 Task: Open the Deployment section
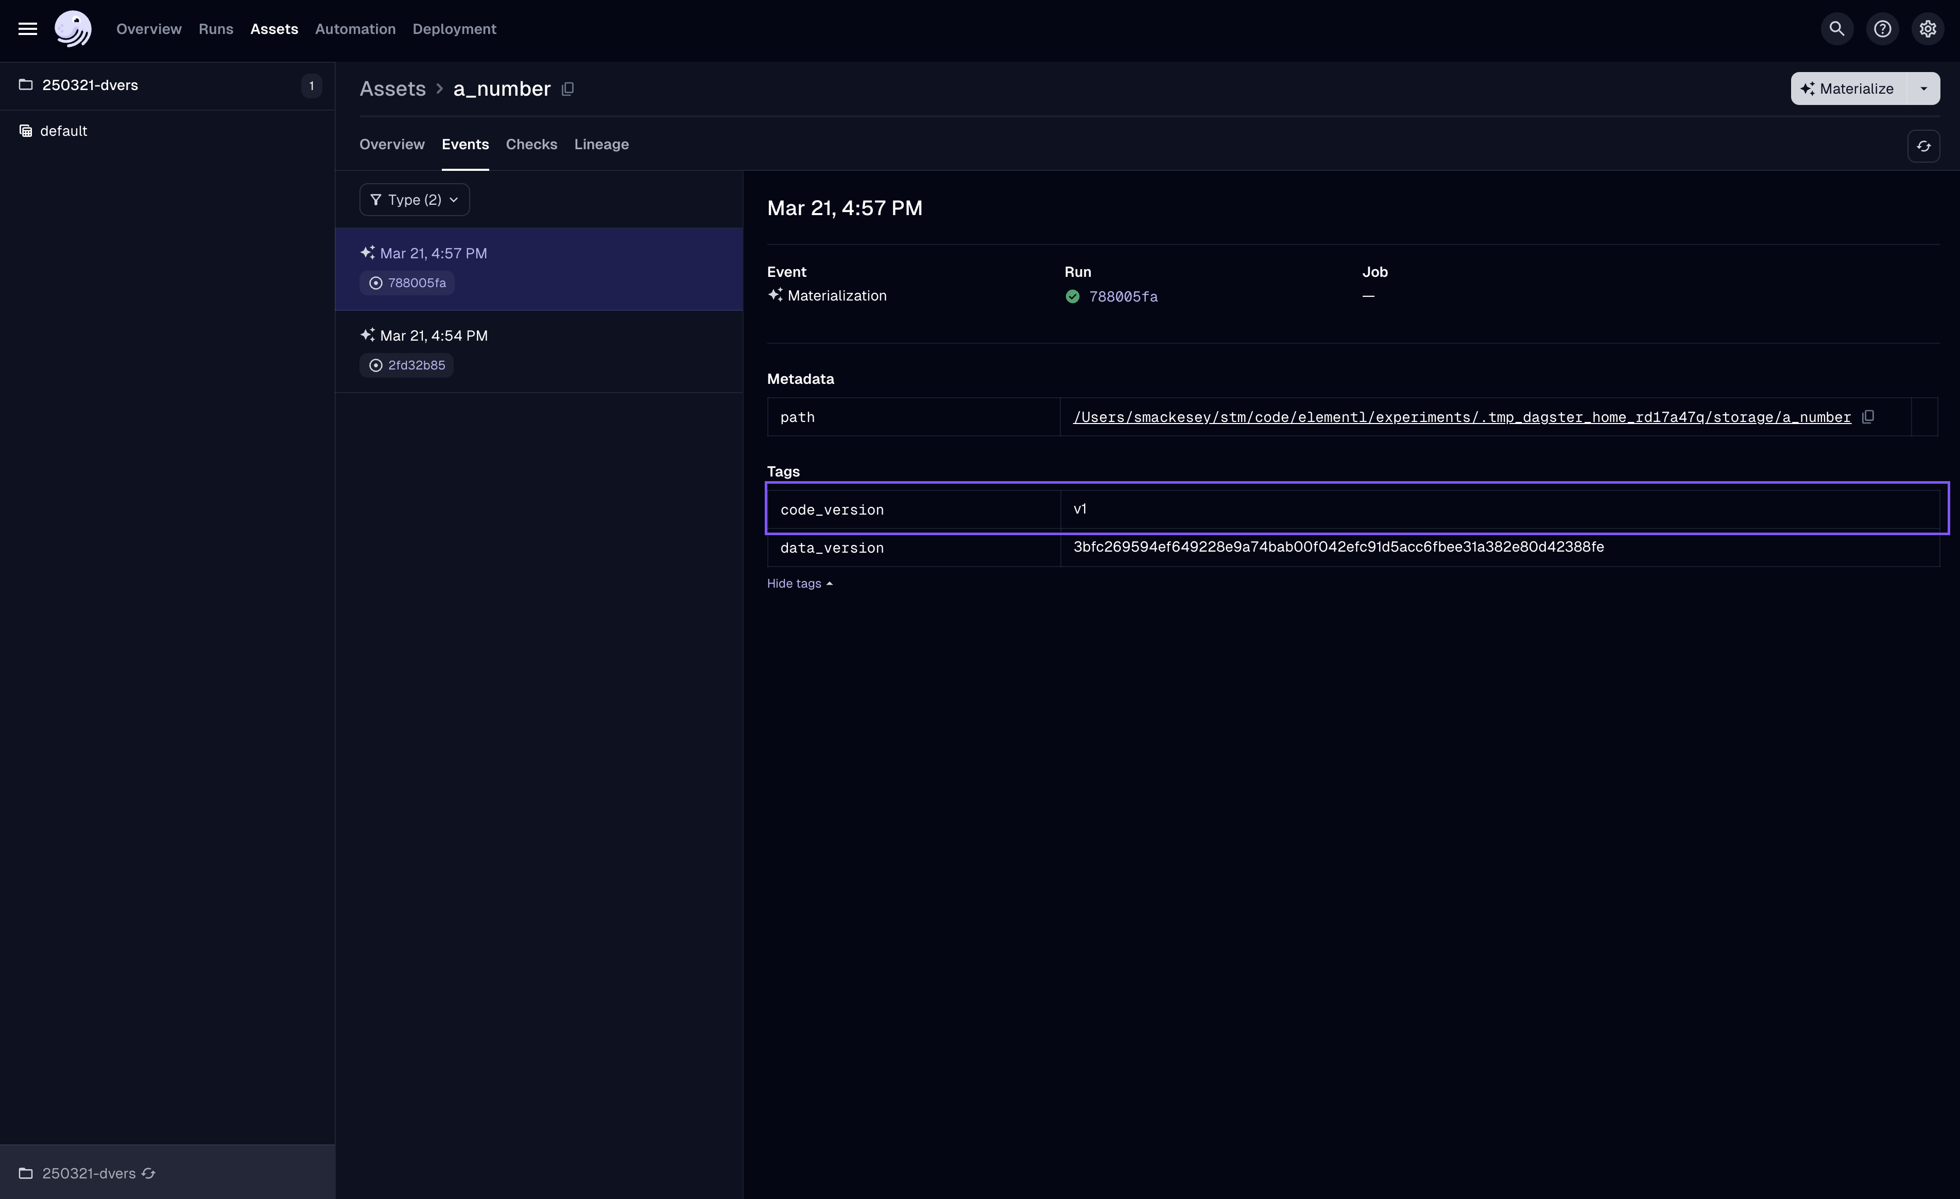point(453,29)
